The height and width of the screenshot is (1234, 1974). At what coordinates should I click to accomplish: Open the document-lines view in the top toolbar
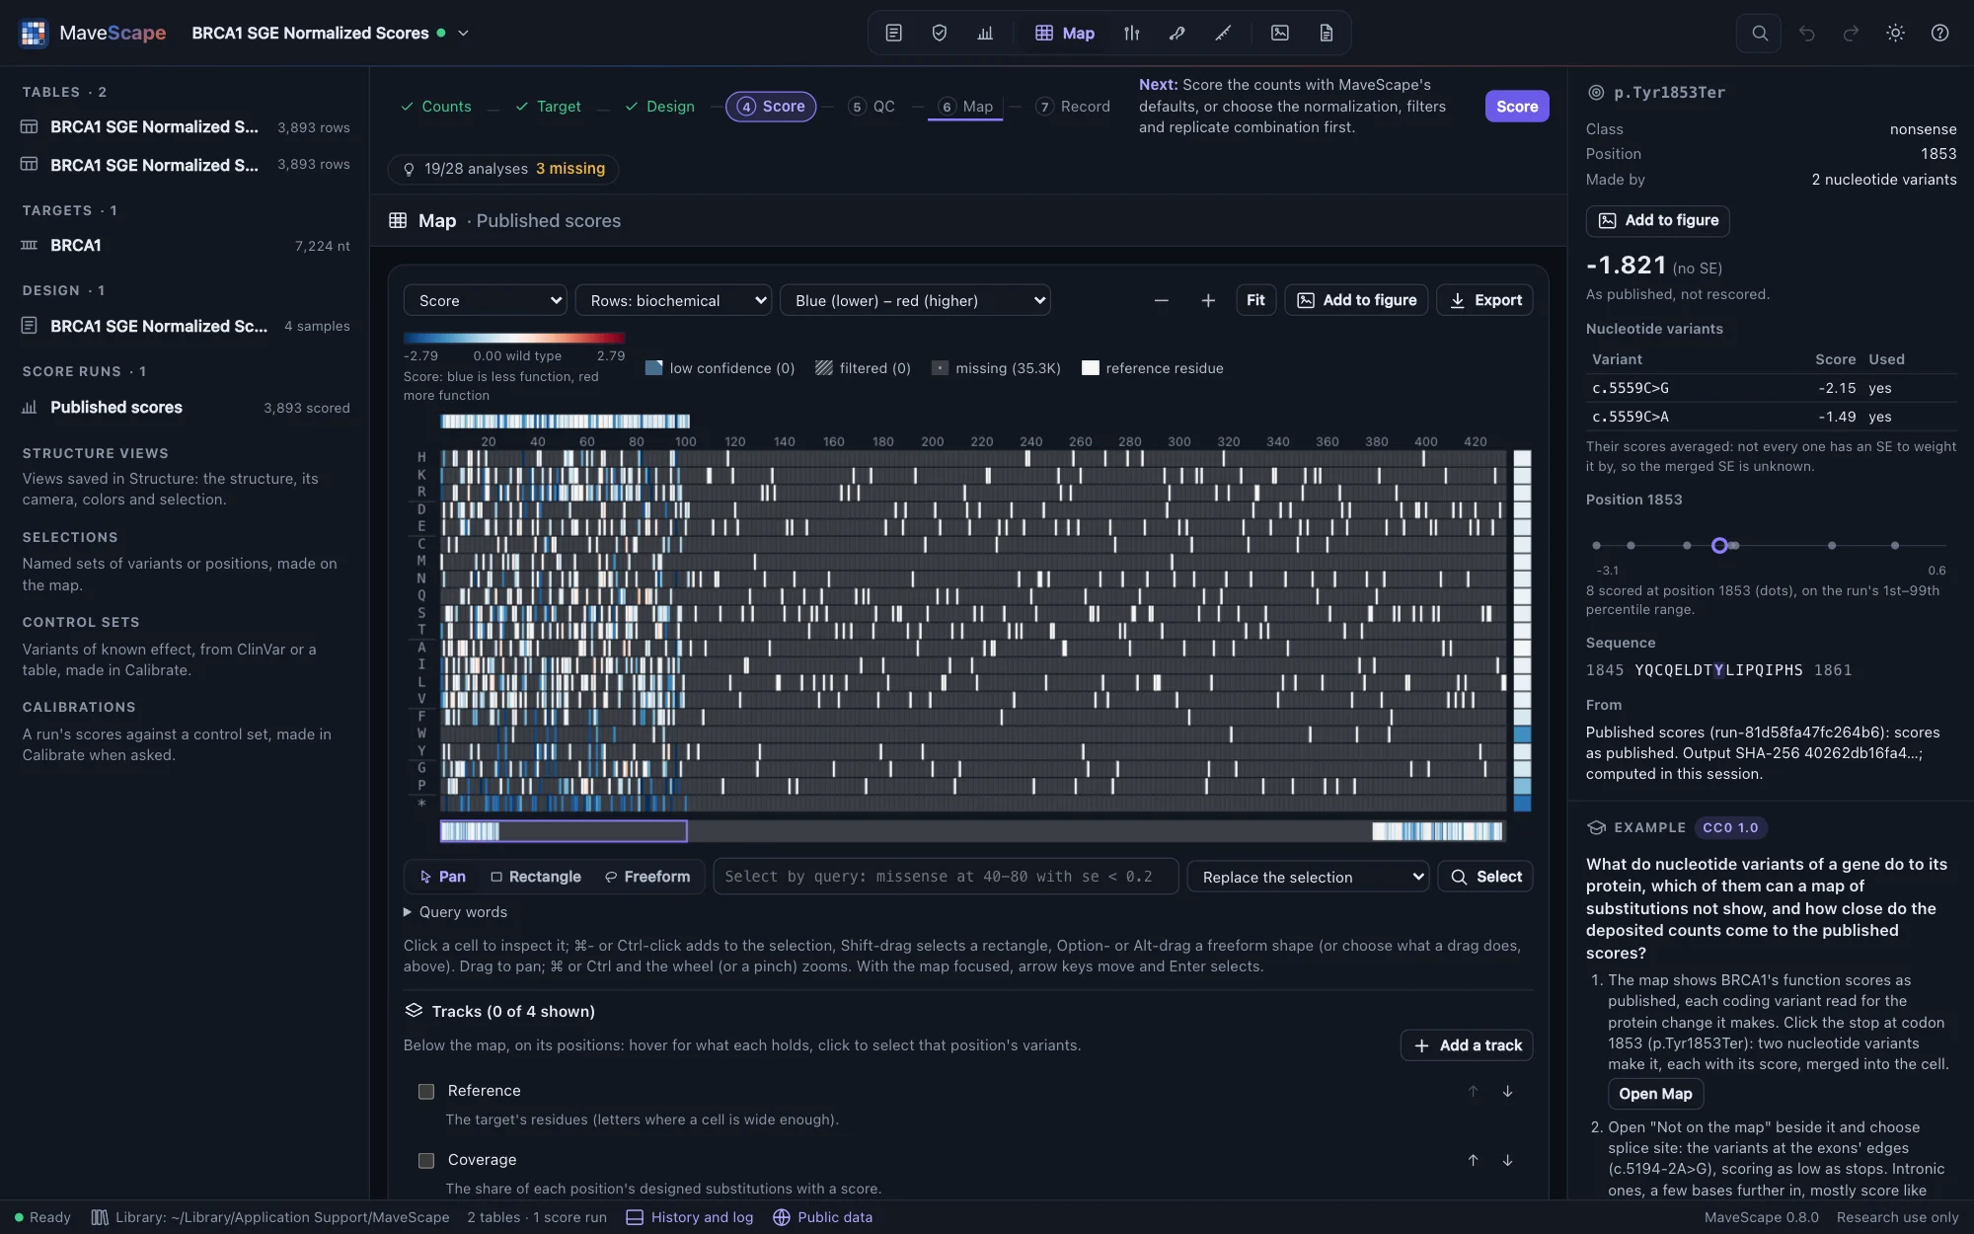(893, 33)
